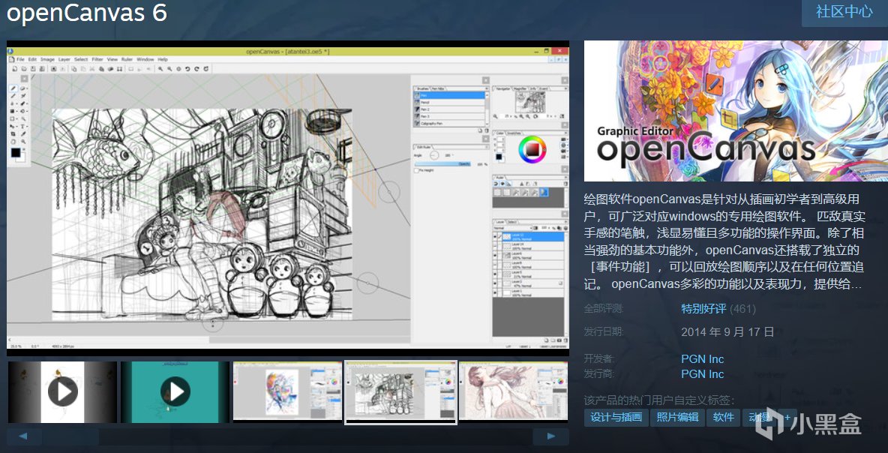Toggle visibility of bottom Layer1
The height and width of the screenshot is (453, 888).
[x=495, y=292]
